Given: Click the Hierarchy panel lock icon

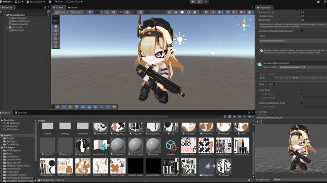Looking at the screenshot, I should [45, 7].
